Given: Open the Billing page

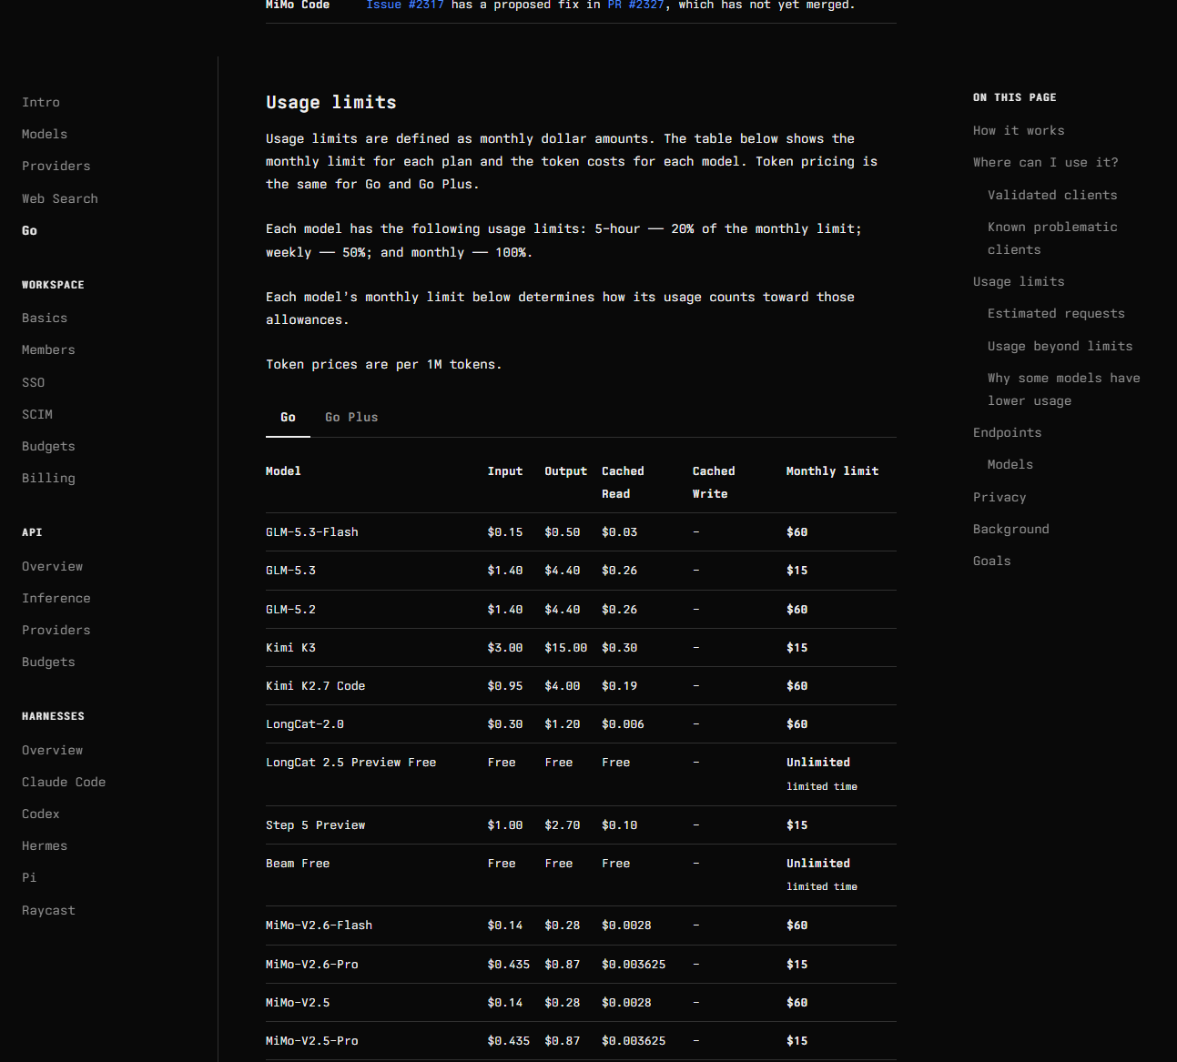Looking at the screenshot, I should point(48,478).
